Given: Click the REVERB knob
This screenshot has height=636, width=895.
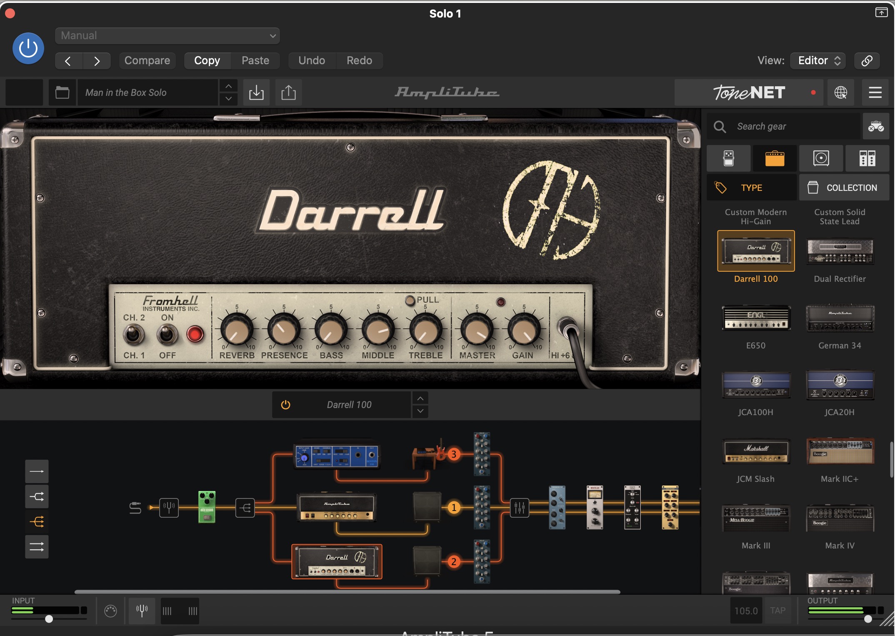Looking at the screenshot, I should (x=237, y=330).
